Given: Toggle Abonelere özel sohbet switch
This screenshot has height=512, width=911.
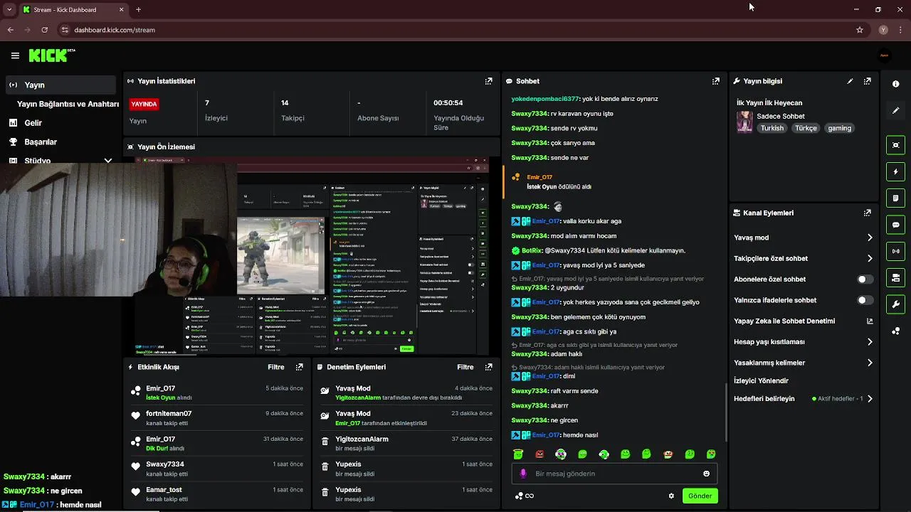Looking at the screenshot, I should [x=865, y=279].
